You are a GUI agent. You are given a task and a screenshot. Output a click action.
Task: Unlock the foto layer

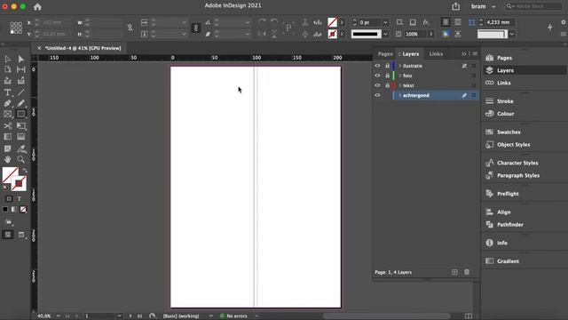click(387, 76)
